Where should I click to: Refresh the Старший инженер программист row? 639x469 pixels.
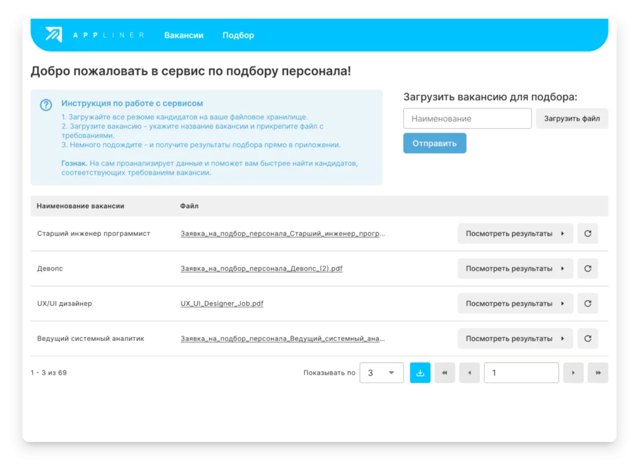coord(587,233)
